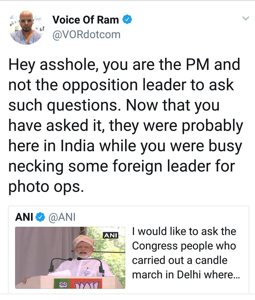
Task: Expand the tweet options chevron
Action: tap(246, 18)
